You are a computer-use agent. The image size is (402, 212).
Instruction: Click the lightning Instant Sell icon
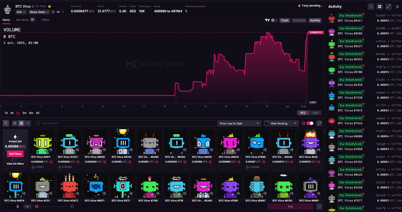(x=15, y=137)
